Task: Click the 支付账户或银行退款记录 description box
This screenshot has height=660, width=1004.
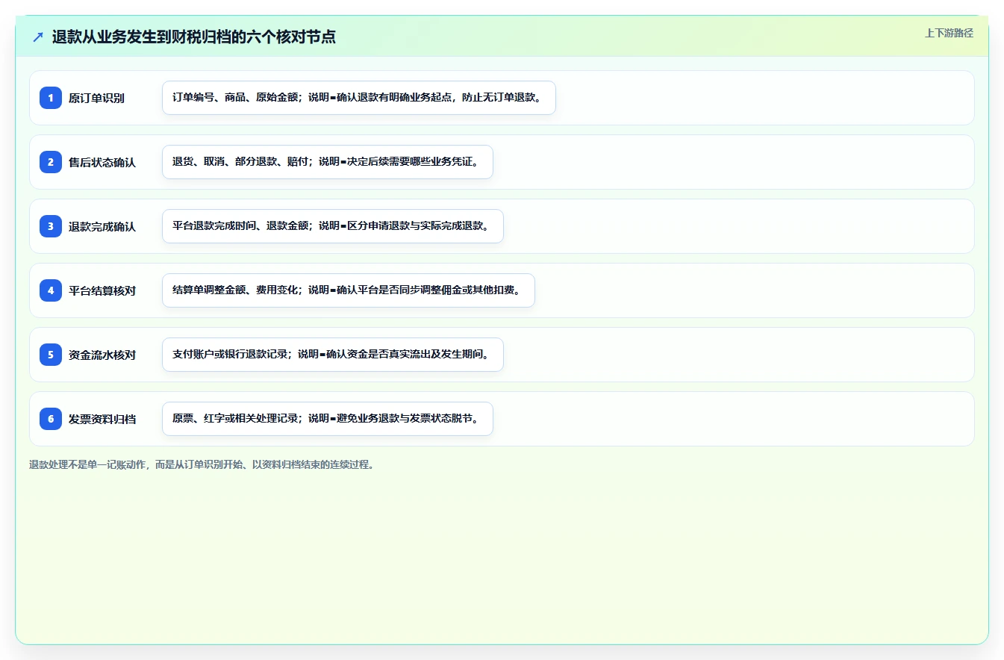Action: (x=333, y=355)
